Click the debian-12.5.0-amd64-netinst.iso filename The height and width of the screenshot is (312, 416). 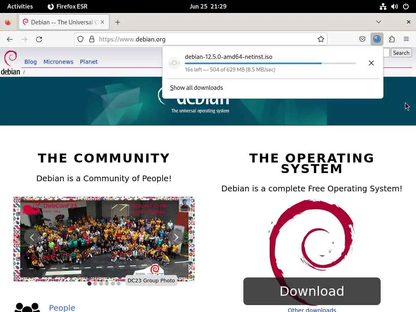228,57
